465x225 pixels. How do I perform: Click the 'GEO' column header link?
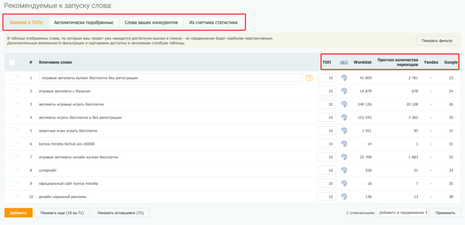[344, 62]
